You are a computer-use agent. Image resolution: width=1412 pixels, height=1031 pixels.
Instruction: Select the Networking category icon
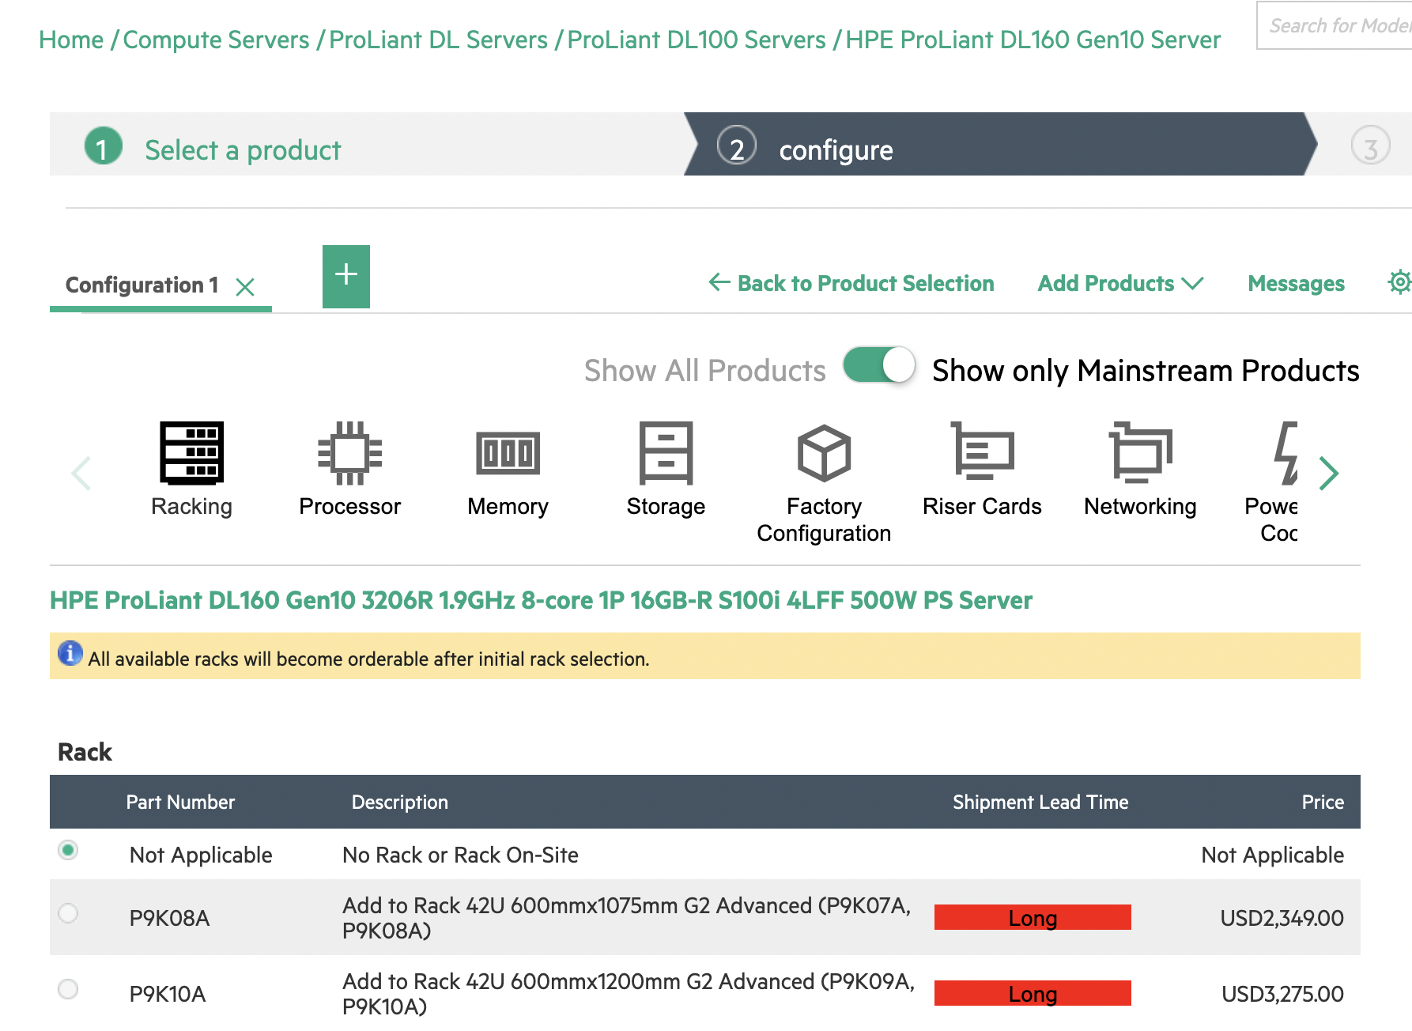coord(1140,452)
